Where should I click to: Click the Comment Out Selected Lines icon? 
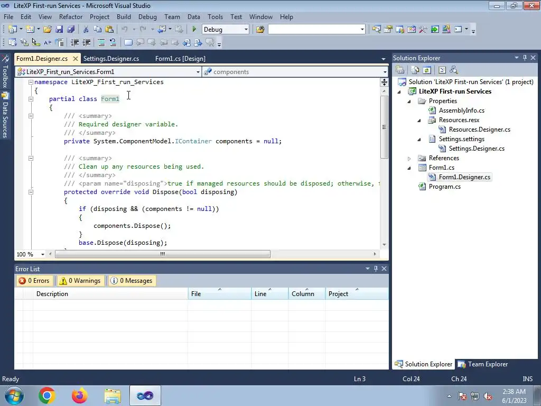(101, 42)
